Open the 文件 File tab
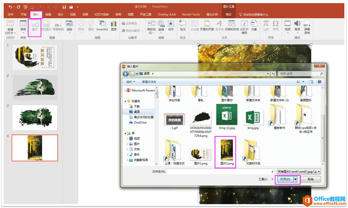Viewport: 348px width, 208px height. 10,14
